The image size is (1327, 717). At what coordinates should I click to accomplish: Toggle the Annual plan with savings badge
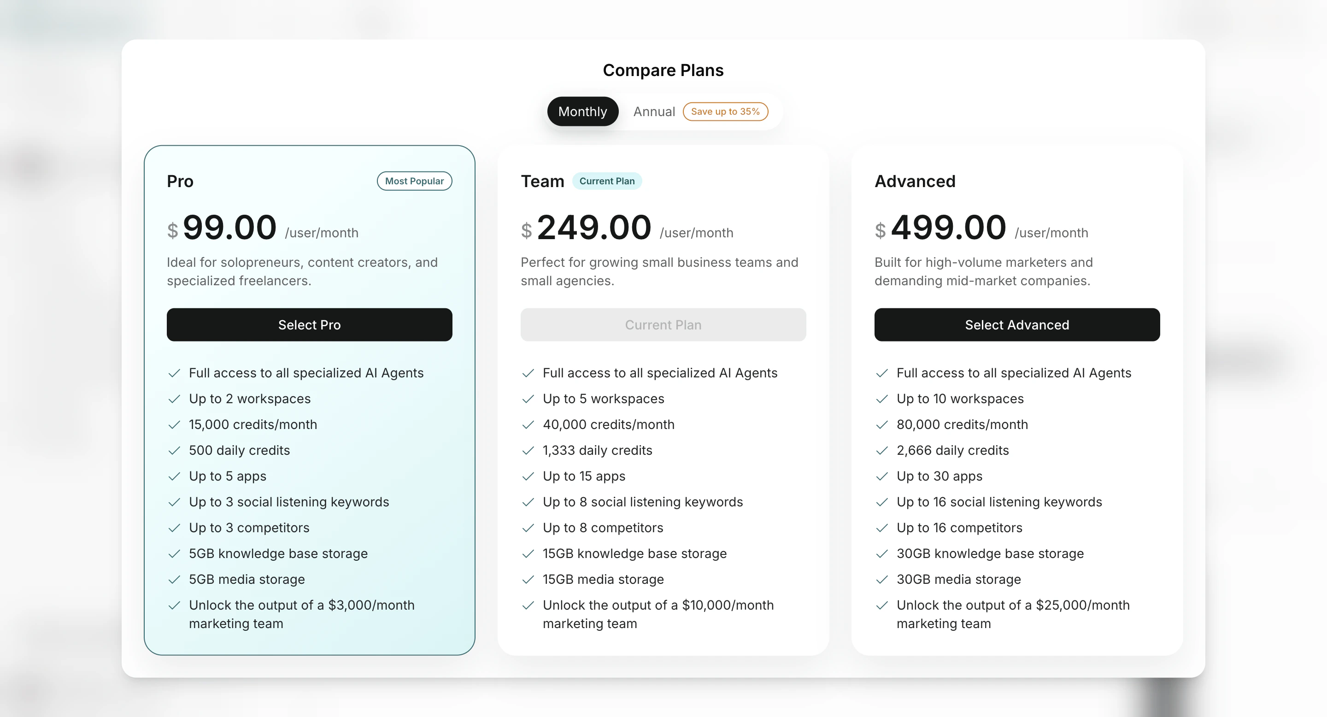(x=654, y=111)
